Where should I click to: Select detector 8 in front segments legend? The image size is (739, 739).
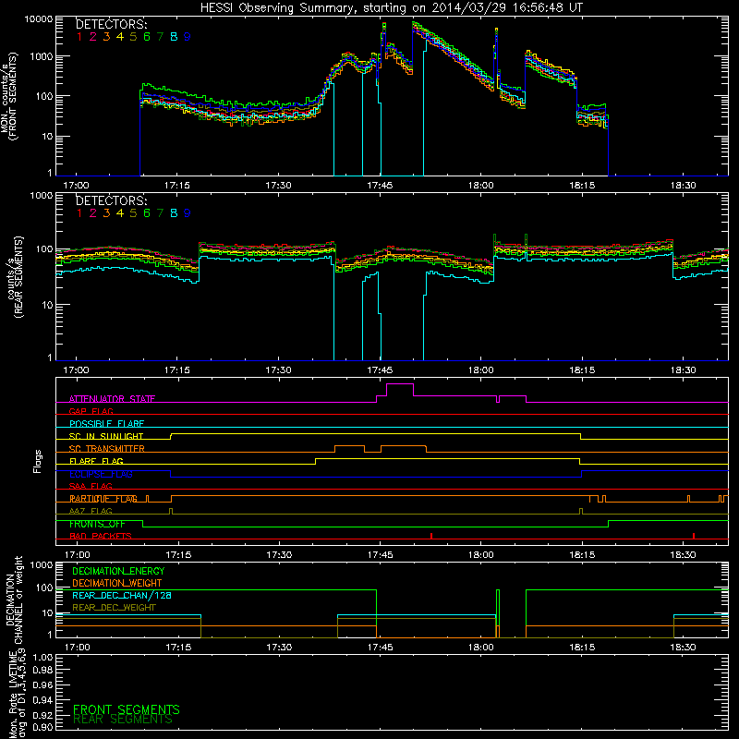coord(174,36)
